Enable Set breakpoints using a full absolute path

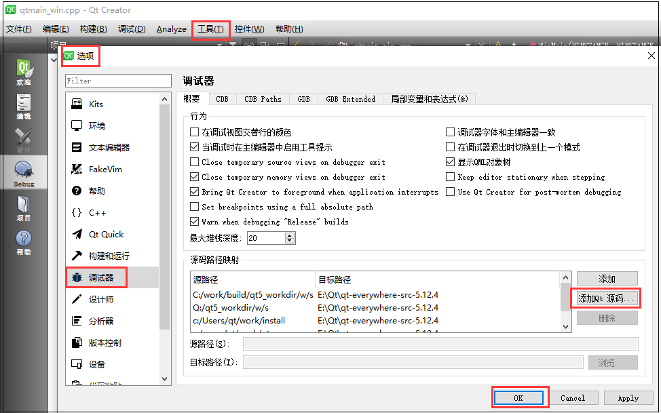tap(194, 206)
